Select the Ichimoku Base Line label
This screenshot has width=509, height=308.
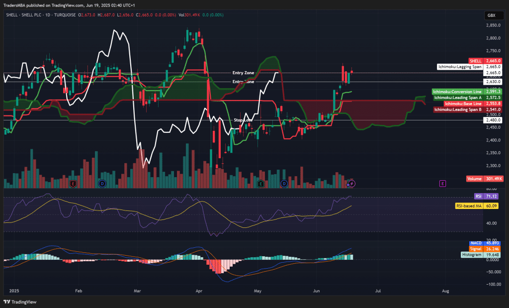[x=463, y=103]
